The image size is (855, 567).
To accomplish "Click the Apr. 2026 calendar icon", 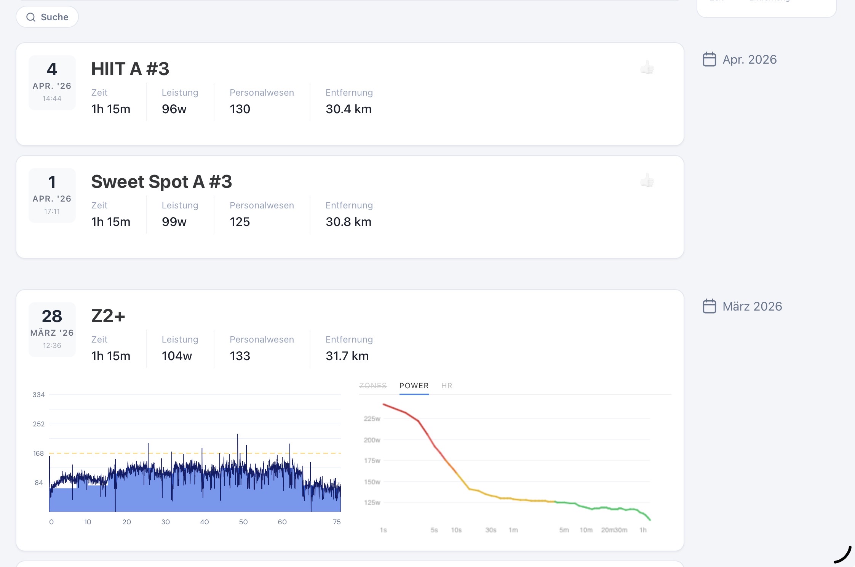I will pos(709,59).
